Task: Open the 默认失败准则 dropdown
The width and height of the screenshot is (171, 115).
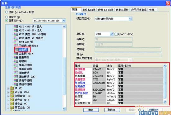Action: 130,60
